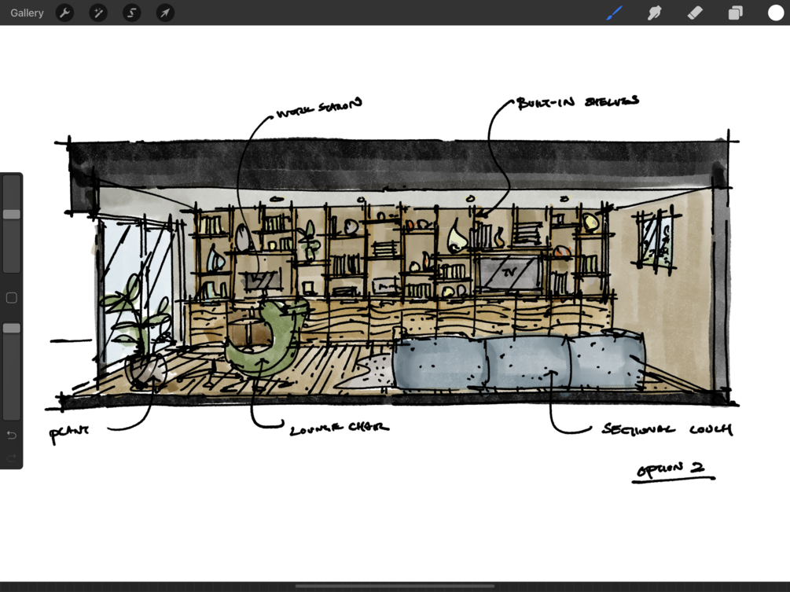
Task: Open the active color picker circle
Action: pyautogui.click(x=775, y=13)
